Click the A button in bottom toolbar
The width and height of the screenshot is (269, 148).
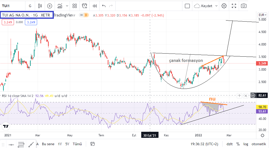37,144
